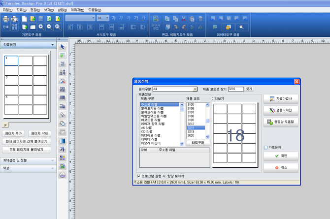This screenshot has height=219, width=330.
Task: Click the zoom-to-fit magnifier icon
Action: coord(58,27)
